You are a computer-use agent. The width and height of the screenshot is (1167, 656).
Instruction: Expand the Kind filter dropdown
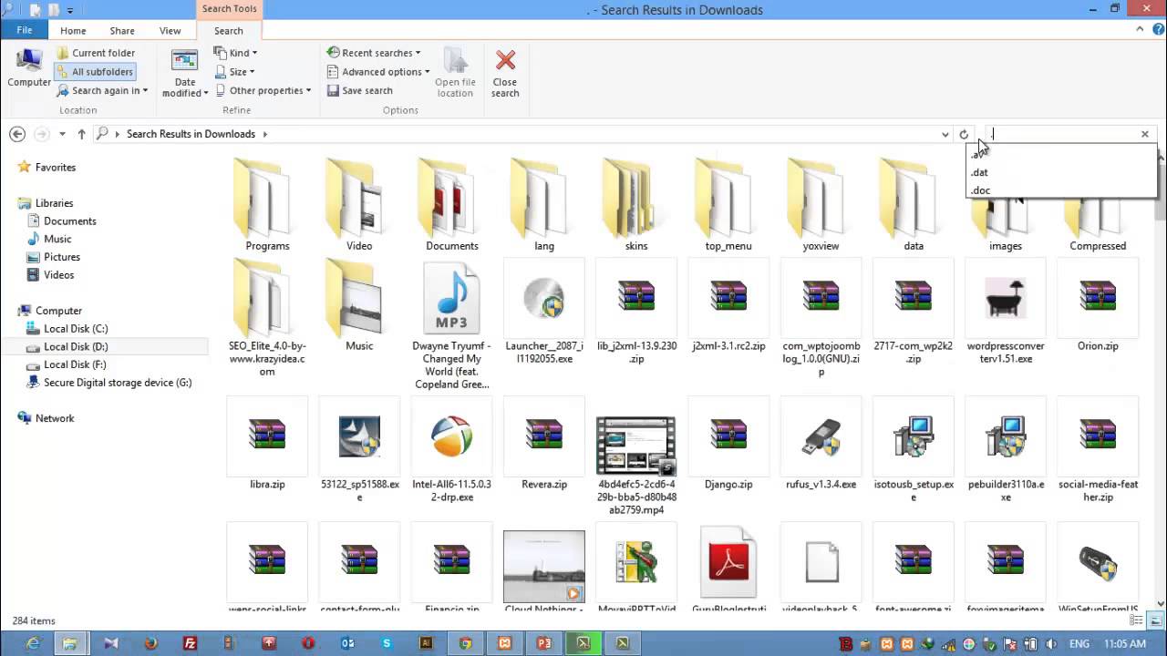coord(236,53)
